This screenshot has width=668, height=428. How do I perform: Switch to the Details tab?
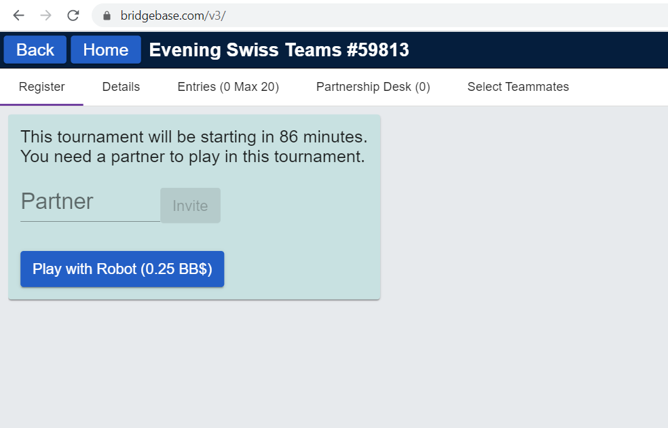[x=121, y=87]
